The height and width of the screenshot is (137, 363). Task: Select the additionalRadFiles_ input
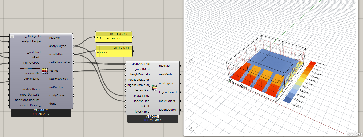point(28,100)
